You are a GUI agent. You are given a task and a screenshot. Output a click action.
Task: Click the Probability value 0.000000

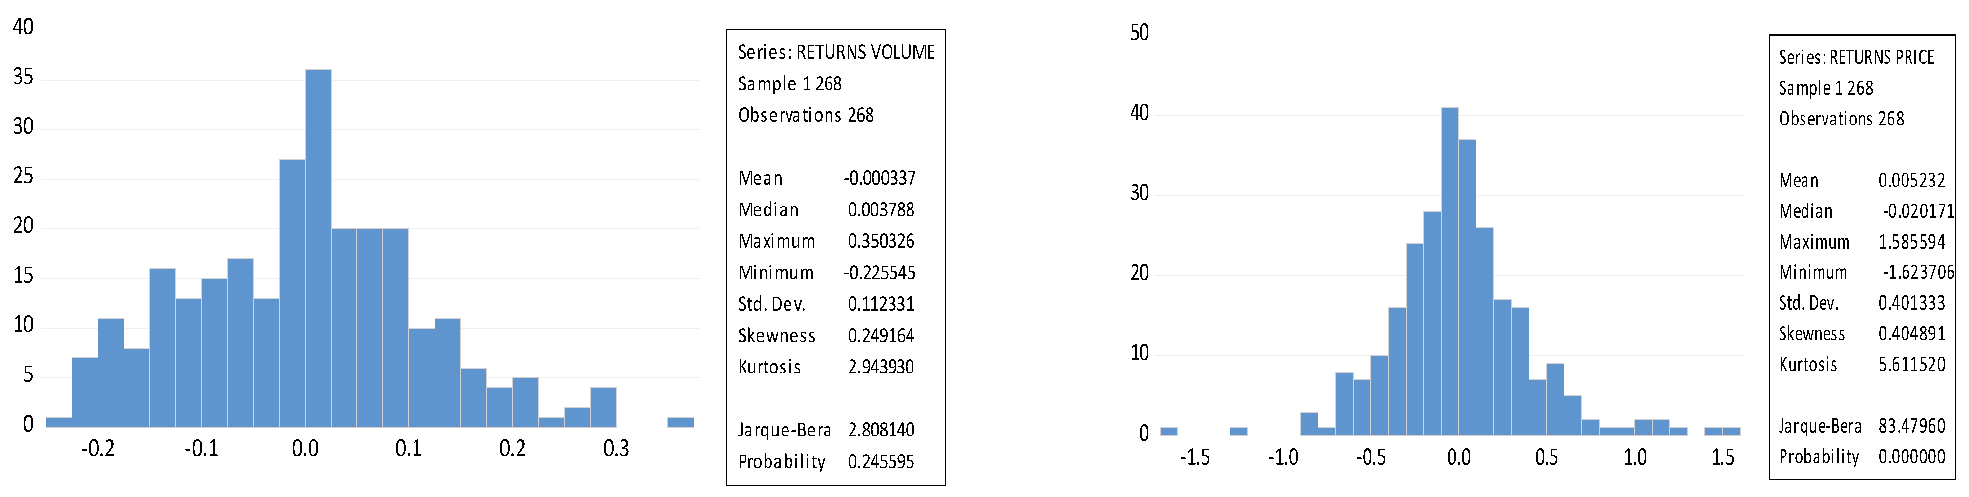1911,456
